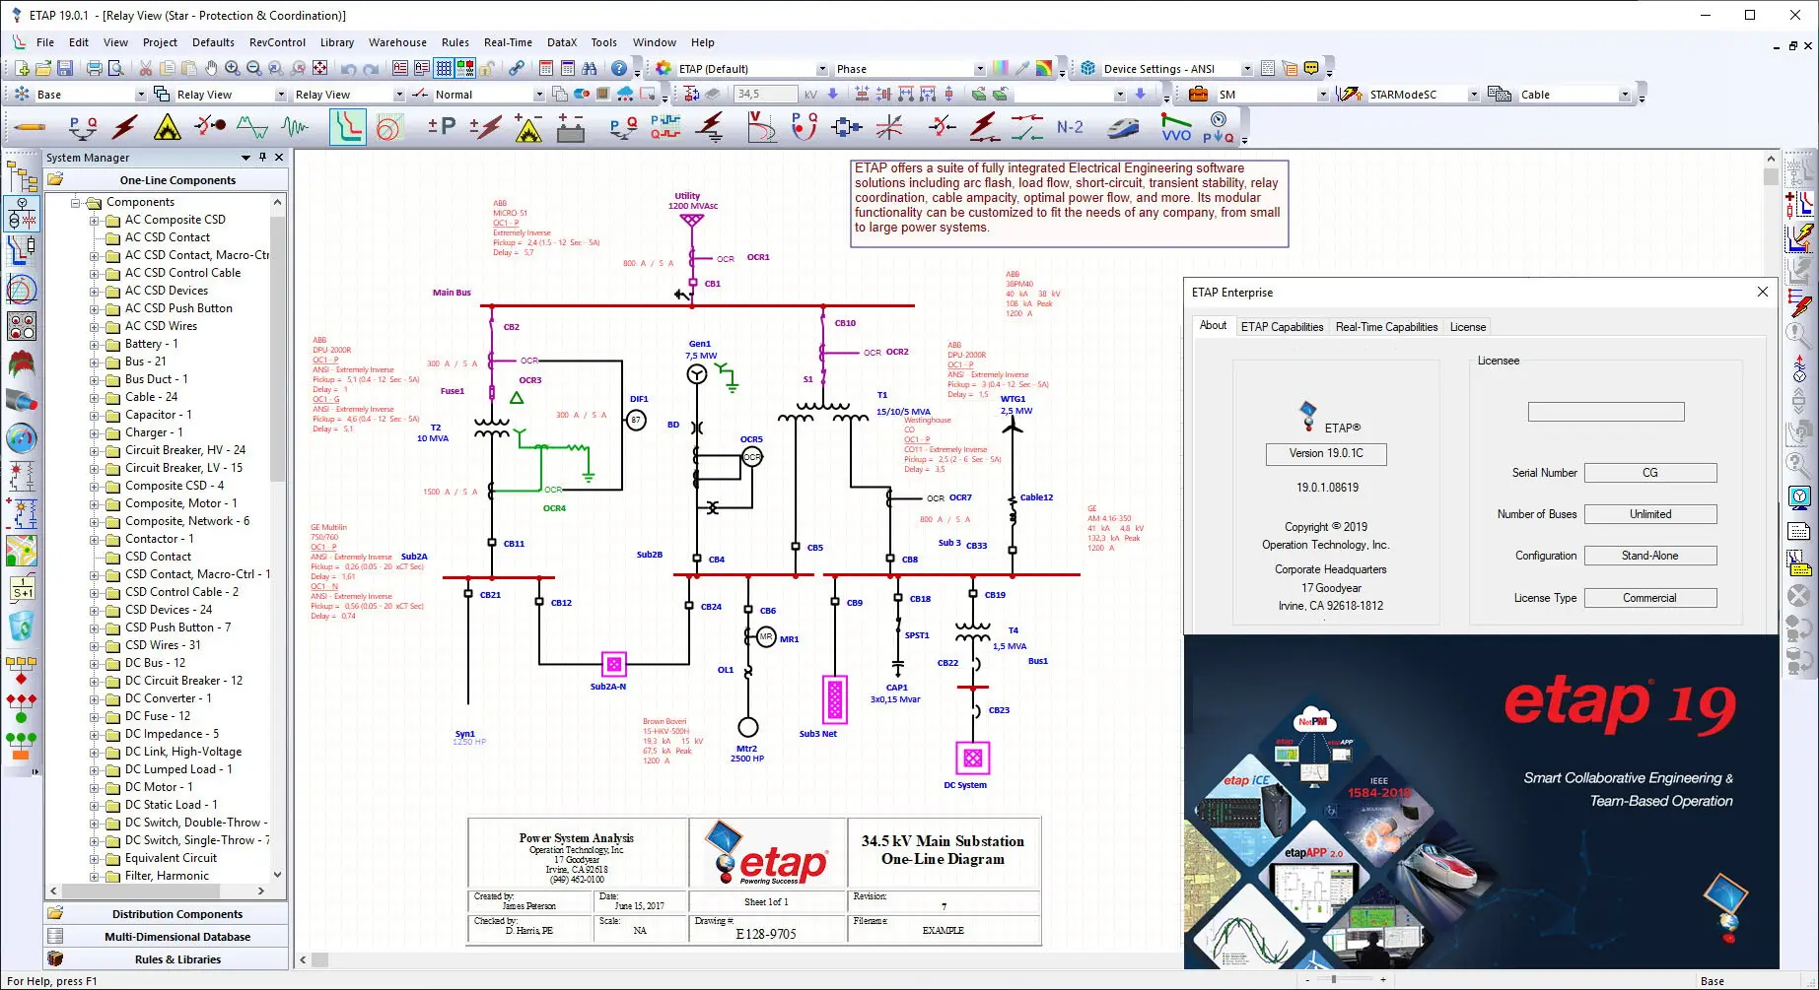Open the Multi-Dimensional Database panel
Image resolution: width=1819 pixels, height=990 pixels.
(167, 937)
